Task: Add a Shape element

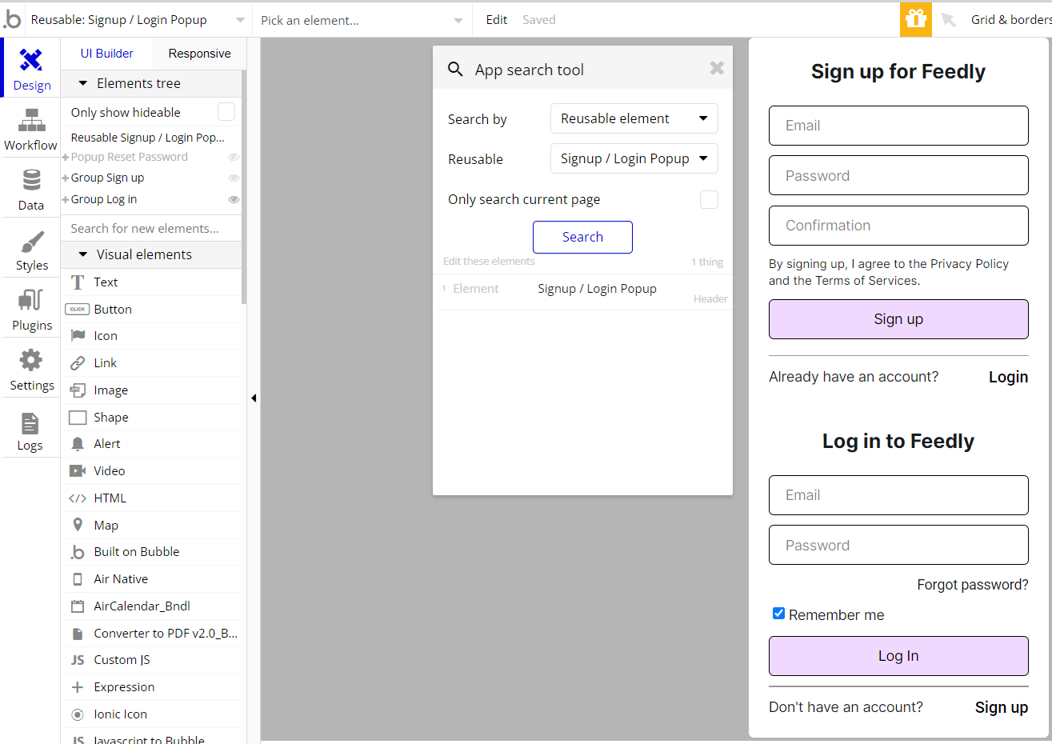Action: coord(151,418)
